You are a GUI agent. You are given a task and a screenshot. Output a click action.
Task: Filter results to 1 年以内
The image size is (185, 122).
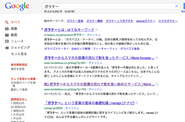coord(16,118)
